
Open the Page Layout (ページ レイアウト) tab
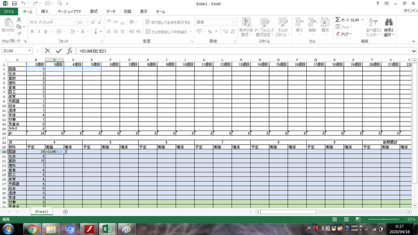pyautogui.click(x=69, y=11)
